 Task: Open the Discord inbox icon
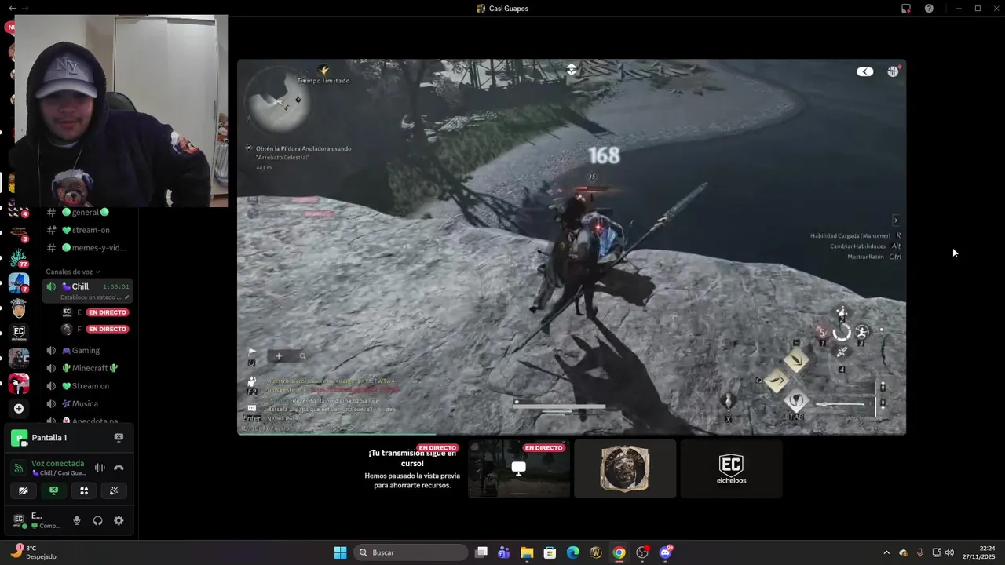pos(906,8)
